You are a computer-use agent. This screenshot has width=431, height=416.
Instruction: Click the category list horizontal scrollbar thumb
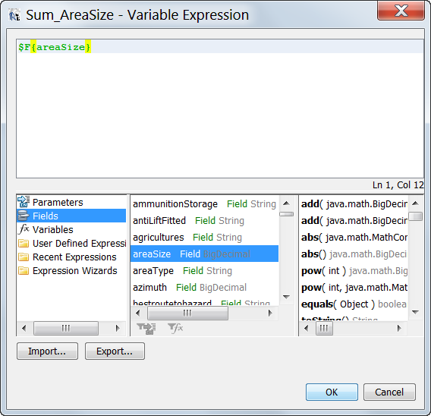pyautogui.click(x=66, y=328)
